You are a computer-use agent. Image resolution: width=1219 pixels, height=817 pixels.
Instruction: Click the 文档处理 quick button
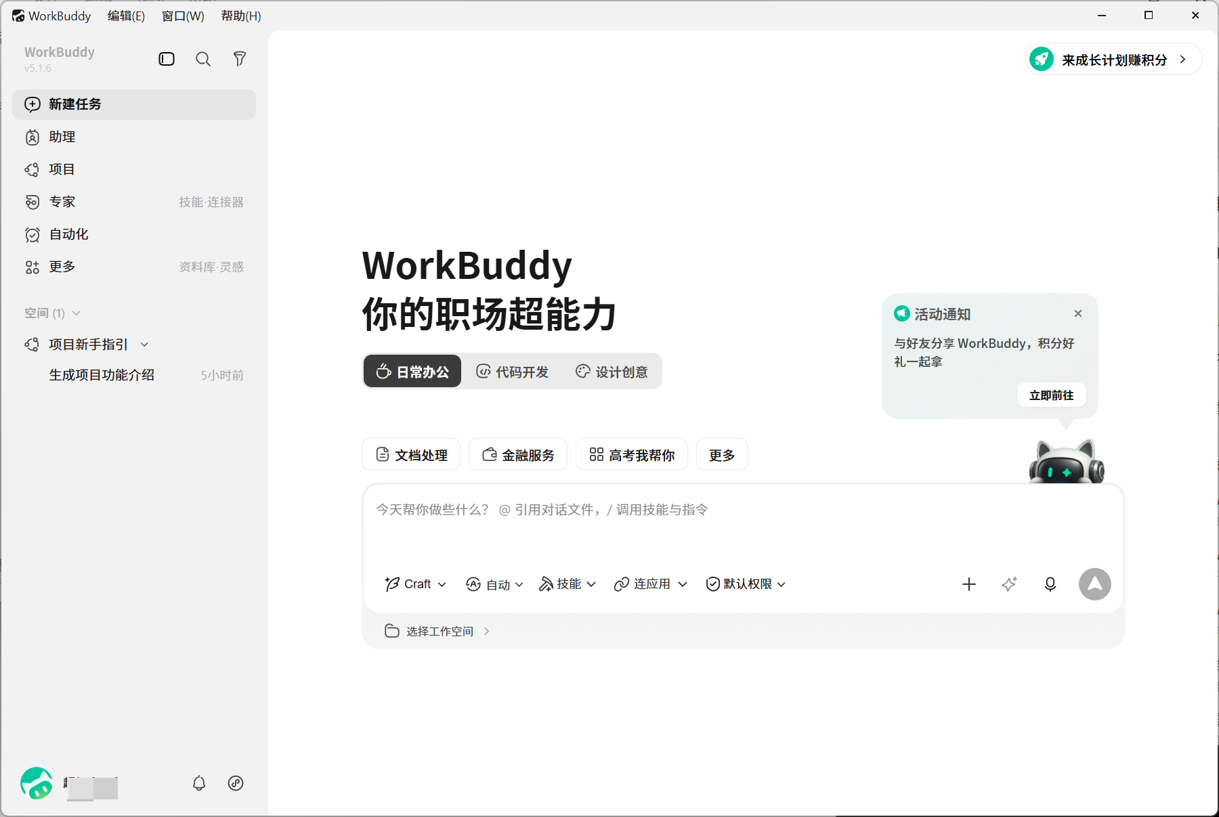pos(411,455)
